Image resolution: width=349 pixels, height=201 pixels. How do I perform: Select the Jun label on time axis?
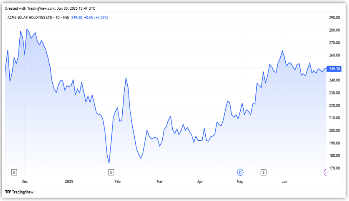tap(285, 182)
